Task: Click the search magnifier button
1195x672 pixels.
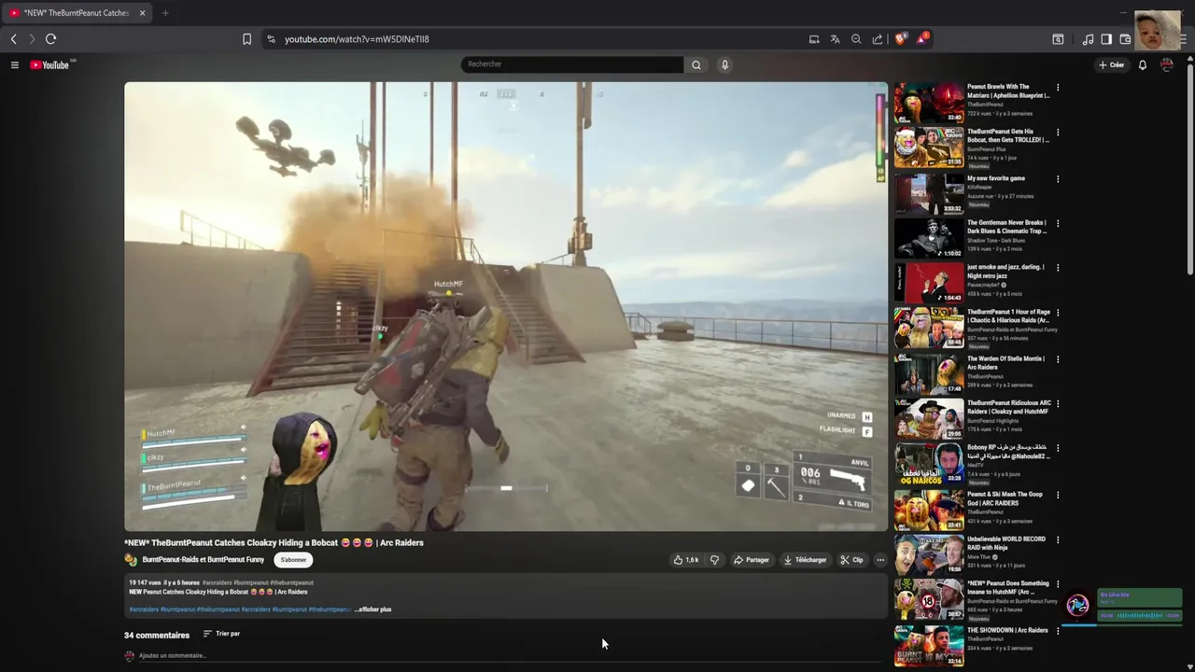Action: (x=696, y=64)
